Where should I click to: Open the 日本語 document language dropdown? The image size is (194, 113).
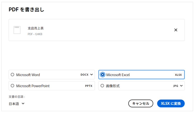coord(17,104)
